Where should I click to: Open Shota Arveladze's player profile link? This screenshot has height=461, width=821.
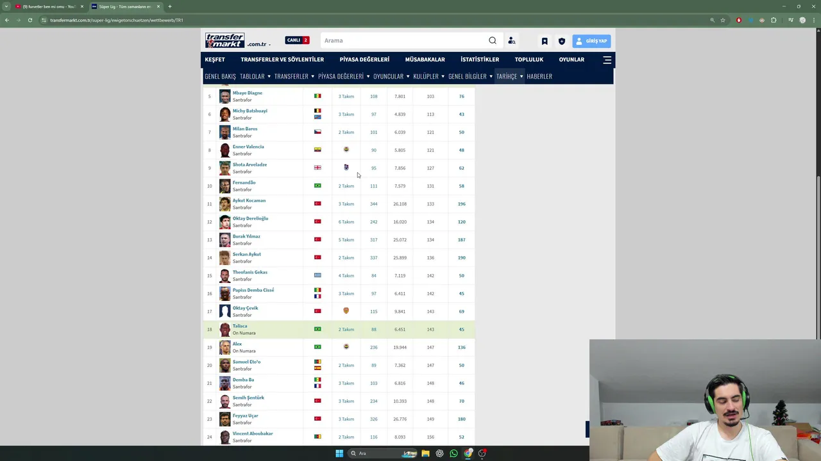coord(250,165)
